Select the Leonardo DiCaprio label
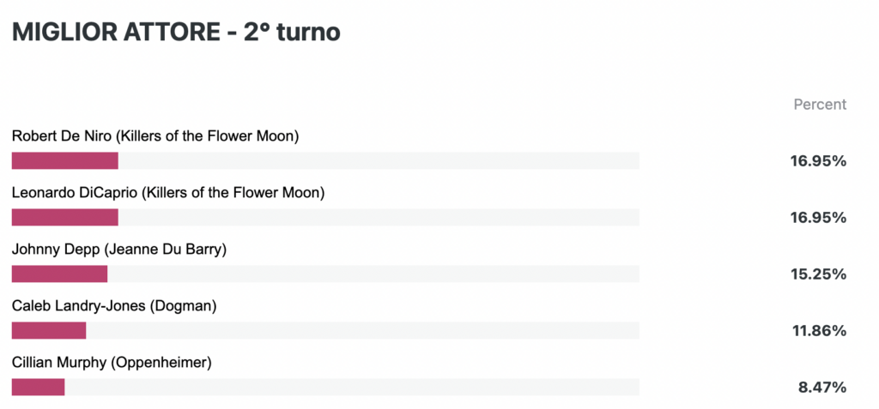The width and height of the screenshot is (879, 409). coord(168,193)
